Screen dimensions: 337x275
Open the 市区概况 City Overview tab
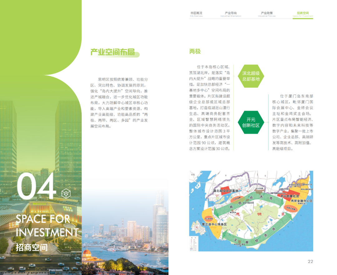click(x=196, y=14)
